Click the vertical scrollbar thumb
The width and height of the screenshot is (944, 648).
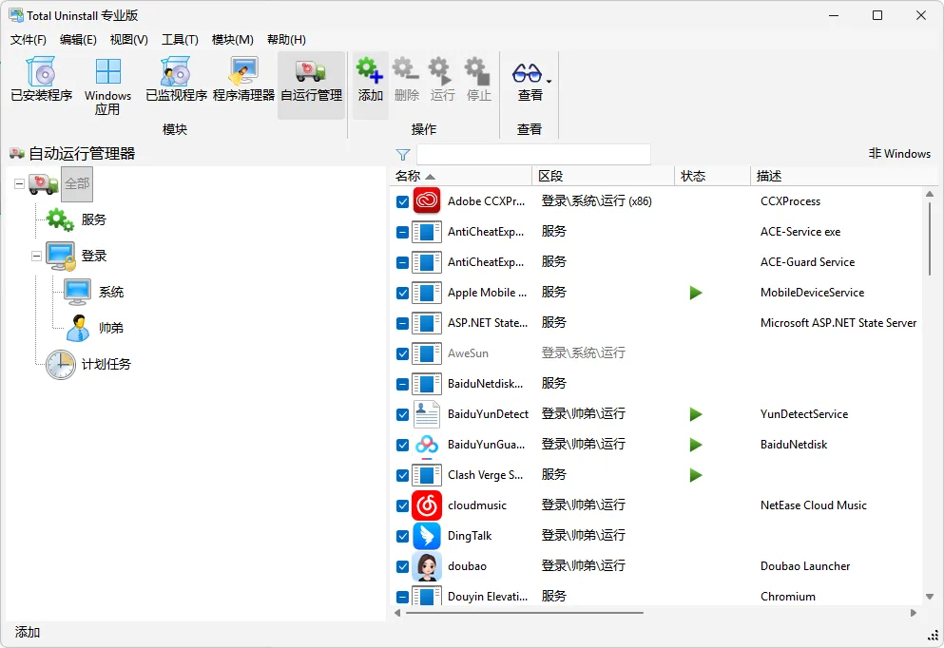click(930, 238)
